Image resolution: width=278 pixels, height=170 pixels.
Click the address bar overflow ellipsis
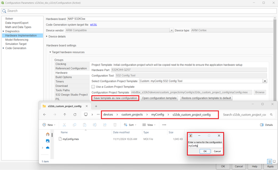click(98, 114)
